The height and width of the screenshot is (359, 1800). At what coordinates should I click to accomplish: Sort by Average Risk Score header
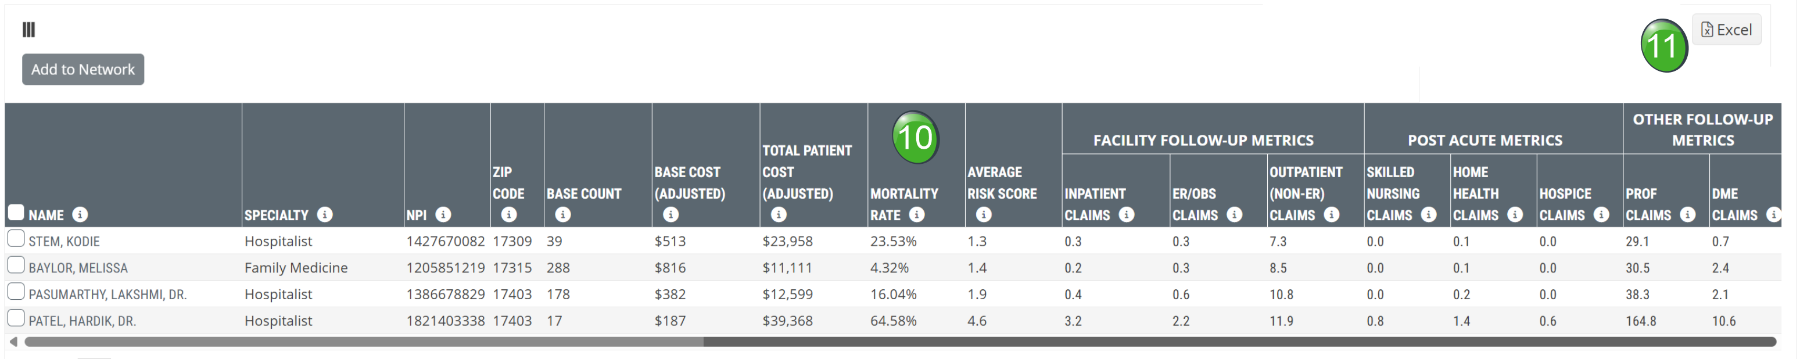click(x=1001, y=183)
